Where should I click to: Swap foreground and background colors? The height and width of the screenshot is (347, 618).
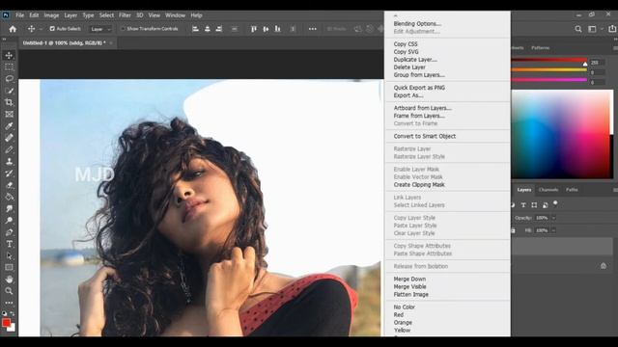coord(13,313)
